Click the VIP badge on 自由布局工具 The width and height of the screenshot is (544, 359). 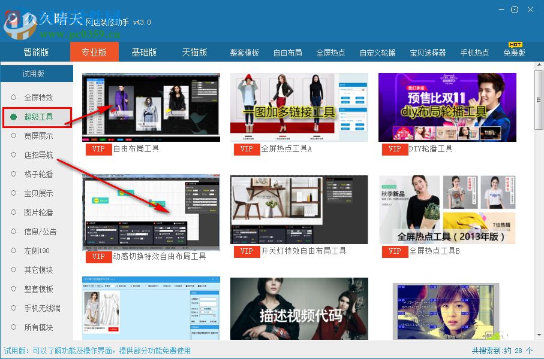pyautogui.click(x=98, y=149)
